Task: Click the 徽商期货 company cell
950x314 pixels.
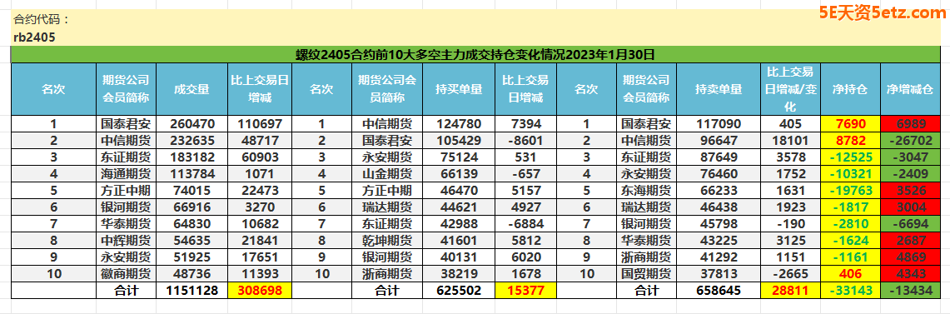Action: pyautogui.click(x=126, y=273)
